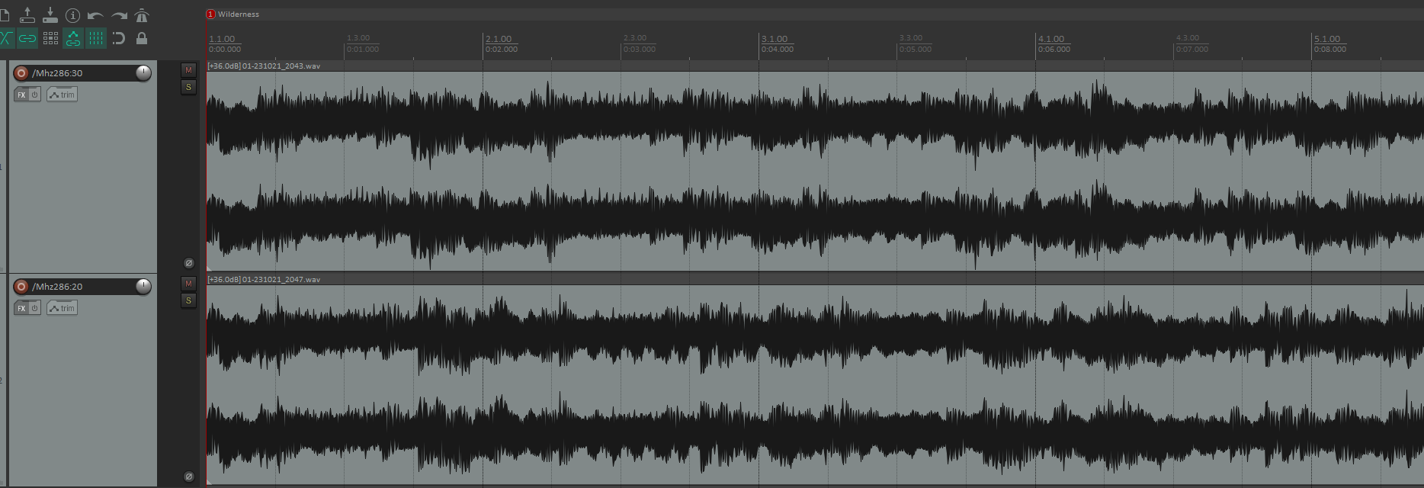1424x488 pixels.
Task: Click ruler at beat 4.3.00
Action: pyautogui.click(x=1188, y=37)
